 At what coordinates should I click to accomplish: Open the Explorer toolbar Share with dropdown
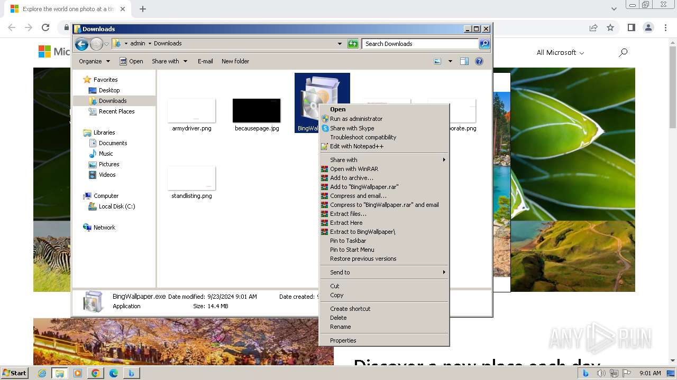[x=169, y=61]
